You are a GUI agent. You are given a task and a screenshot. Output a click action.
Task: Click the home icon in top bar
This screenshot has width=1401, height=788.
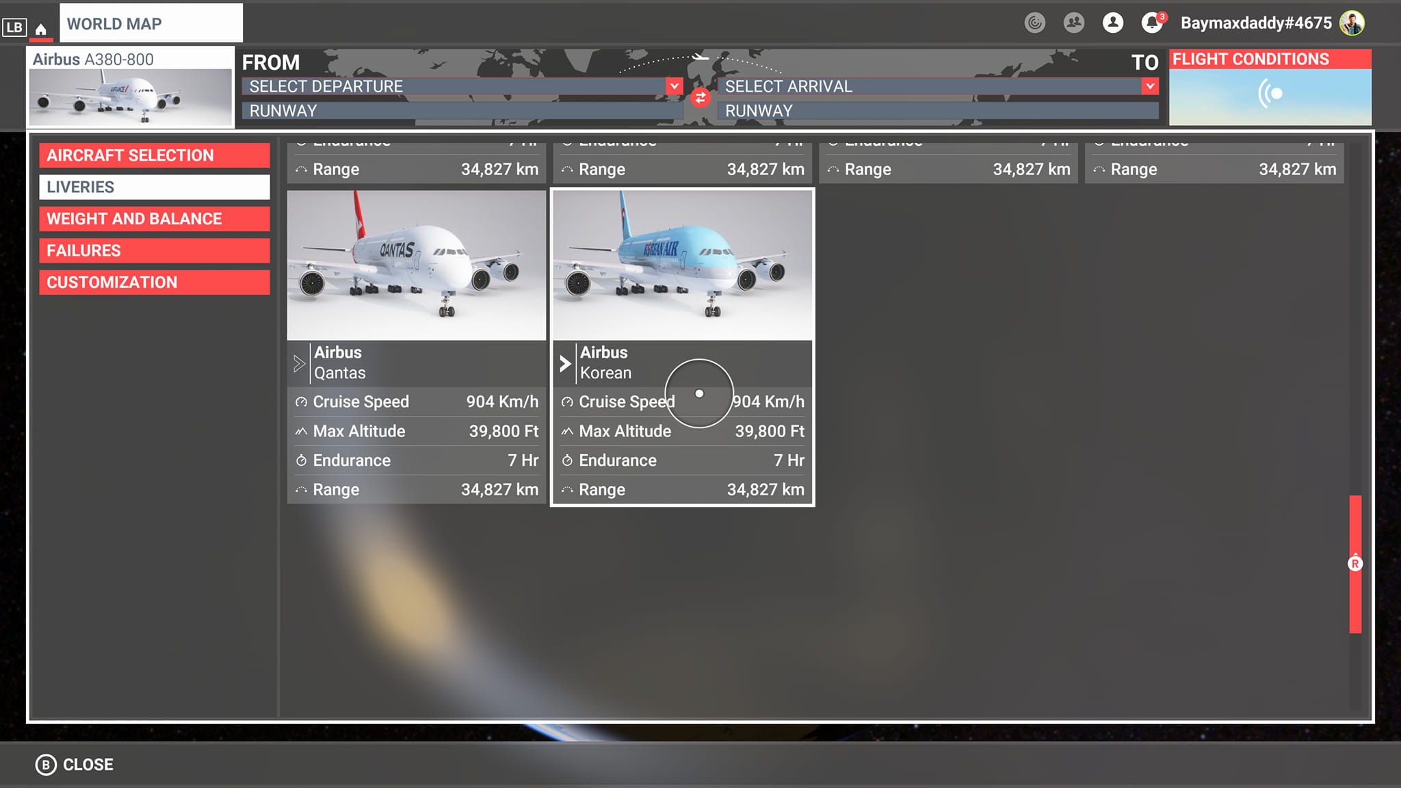(41, 29)
